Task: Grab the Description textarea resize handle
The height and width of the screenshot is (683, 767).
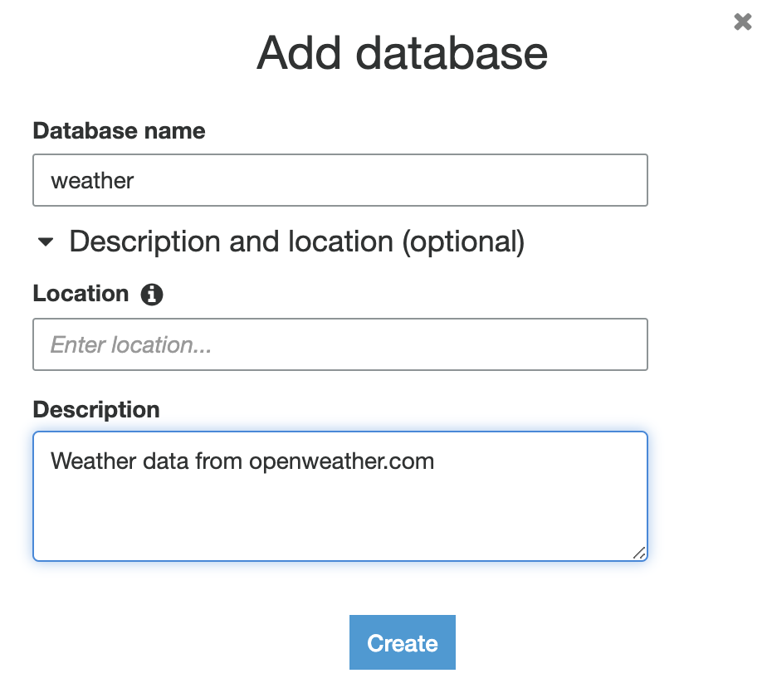Action: tap(638, 552)
